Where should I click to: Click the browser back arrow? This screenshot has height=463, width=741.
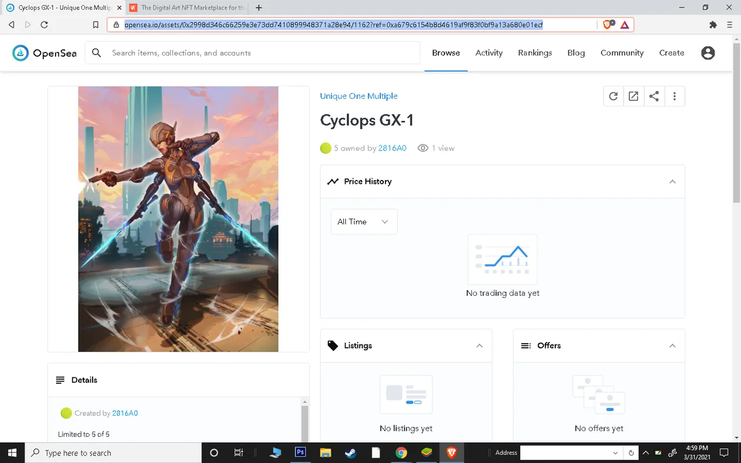(11, 25)
